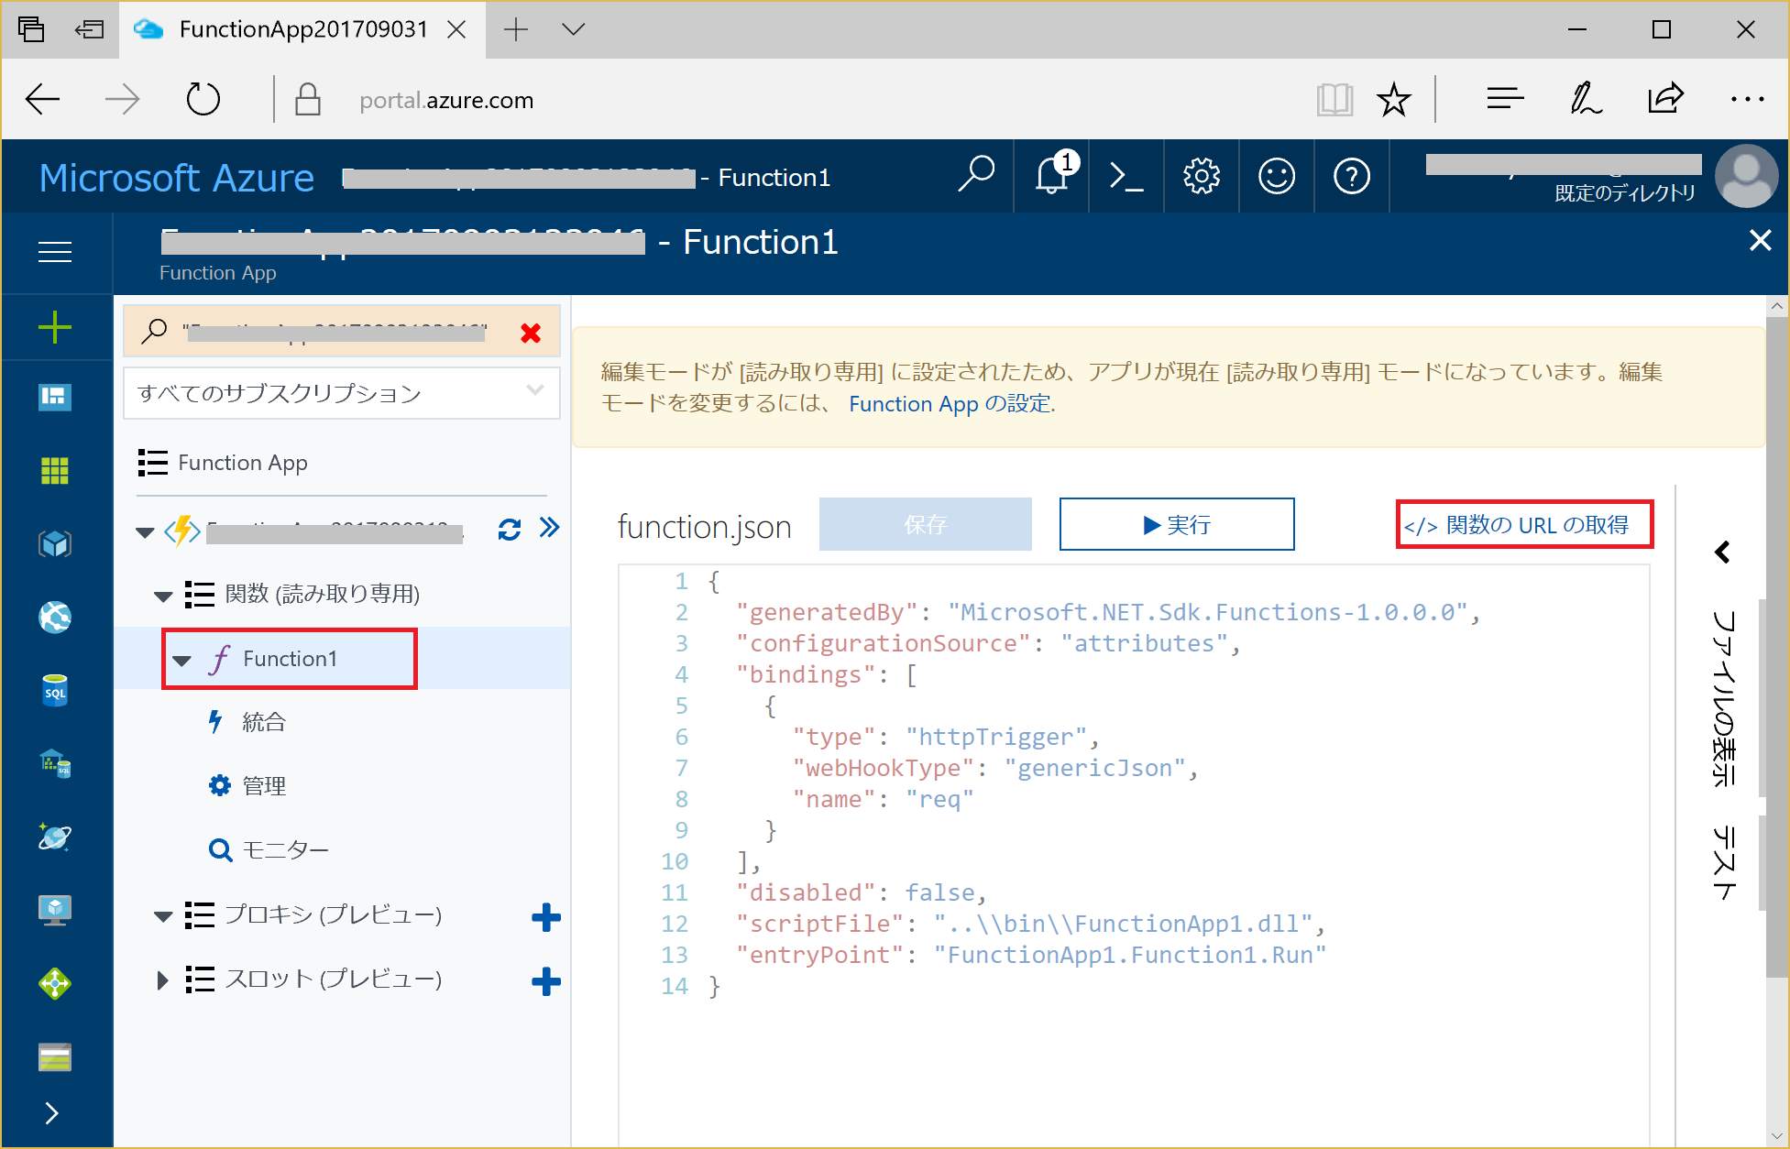Image resolution: width=1790 pixels, height=1149 pixels.
Task: Open the help question mark icon
Action: (1351, 176)
